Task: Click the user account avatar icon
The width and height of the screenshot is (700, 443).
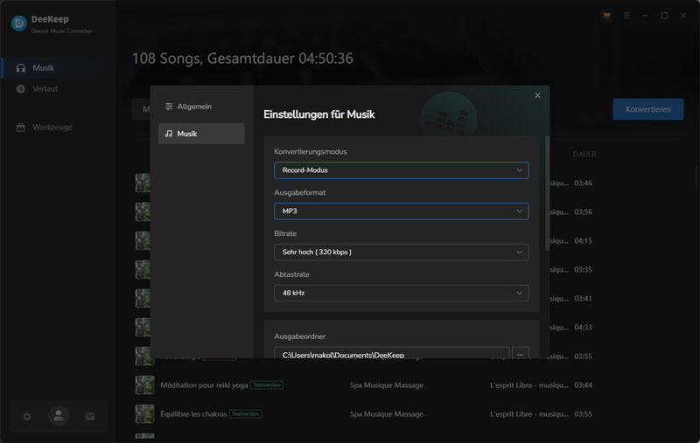Action: [x=59, y=417]
